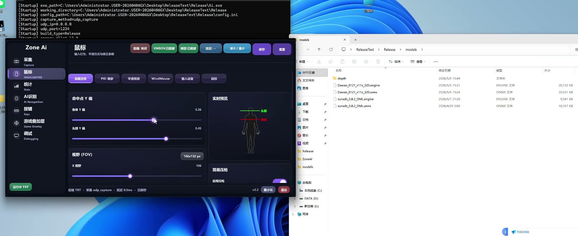Click the 身体 Y 偏 slider handle
The height and width of the screenshot is (236, 578).
coord(154,120)
